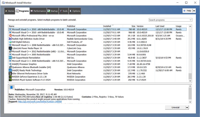Click the Realtek High Definition Audio Driver icon
The image size is (200, 117).
coord(10,39)
